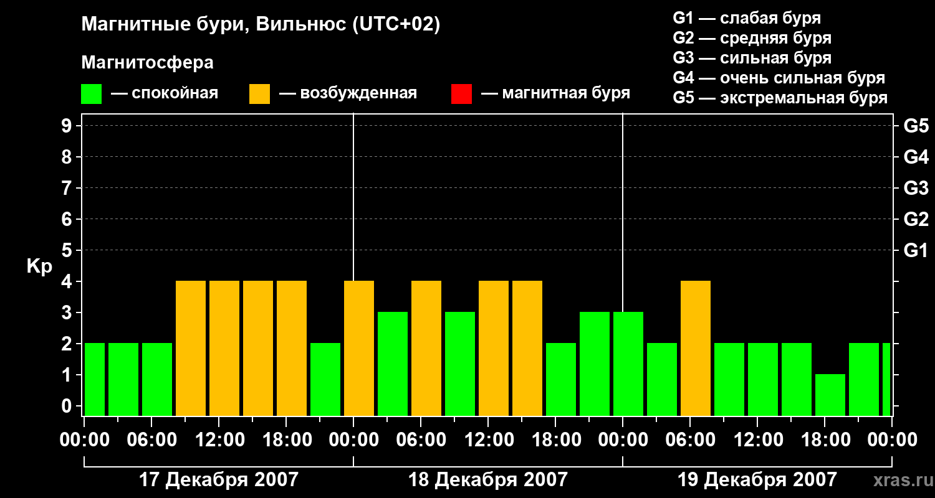The height and width of the screenshot is (498, 935).
Task: Click the '18 Декабря 2007' date label
Action: click(x=488, y=480)
